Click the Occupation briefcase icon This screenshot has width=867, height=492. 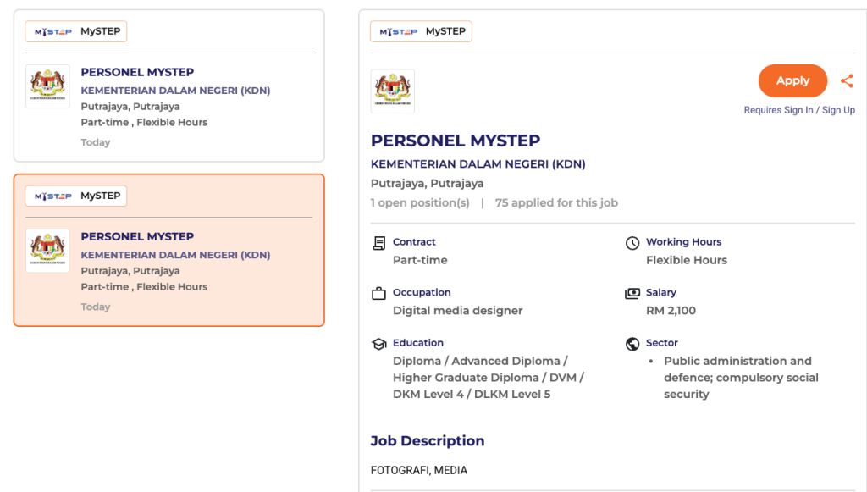pos(378,294)
